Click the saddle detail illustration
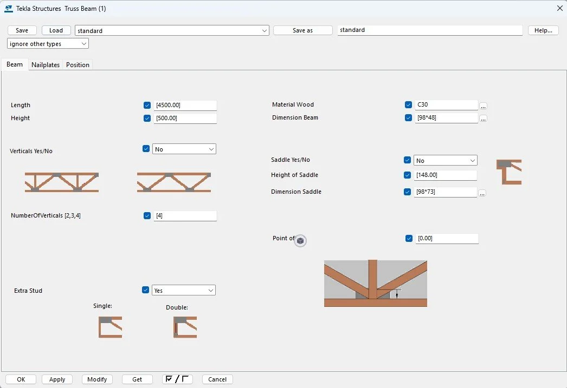The image size is (567, 388). (509, 172)
